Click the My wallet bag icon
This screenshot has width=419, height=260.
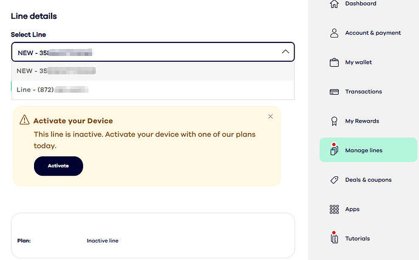[x=334, y=62]
